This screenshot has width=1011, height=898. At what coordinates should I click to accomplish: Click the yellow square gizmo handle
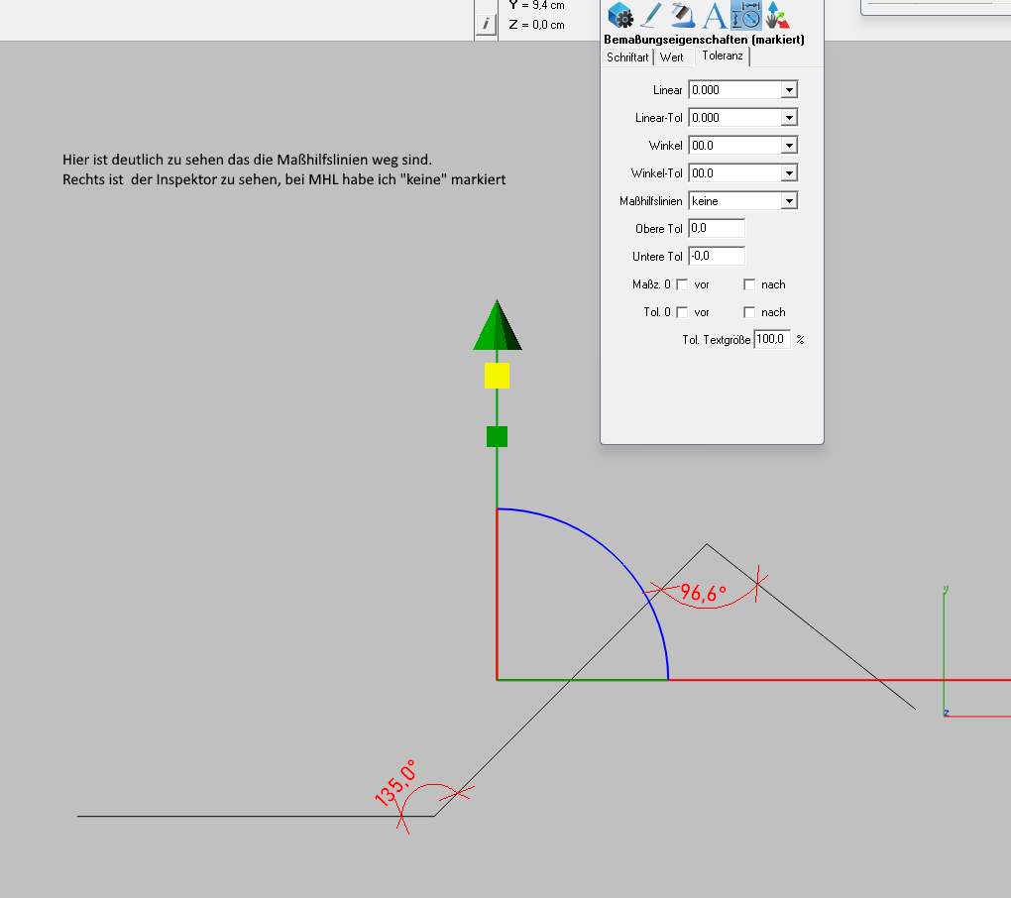497,376
